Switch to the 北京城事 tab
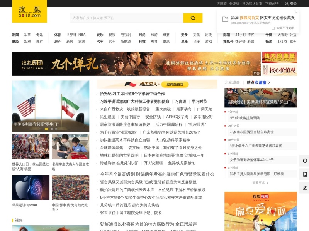The width and height of the screenshot is (309, 231). click(x=232, y=82)
